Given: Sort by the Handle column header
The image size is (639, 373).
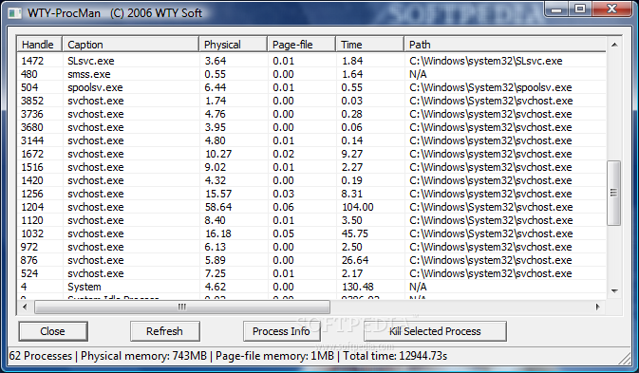Looking at the screenshot, I should point(39,45).
